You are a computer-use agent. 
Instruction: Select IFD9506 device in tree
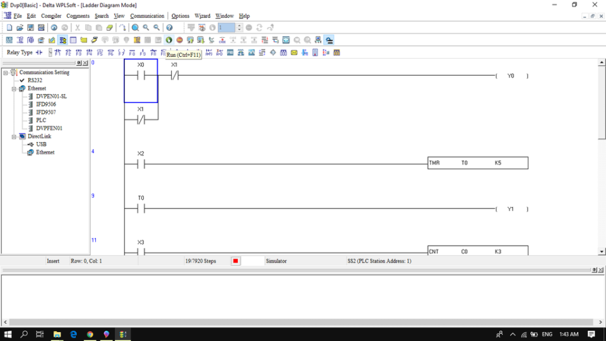[x=46, y=104]
